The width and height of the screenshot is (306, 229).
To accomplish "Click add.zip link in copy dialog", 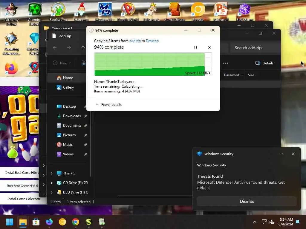I will [x=135, y=41].
